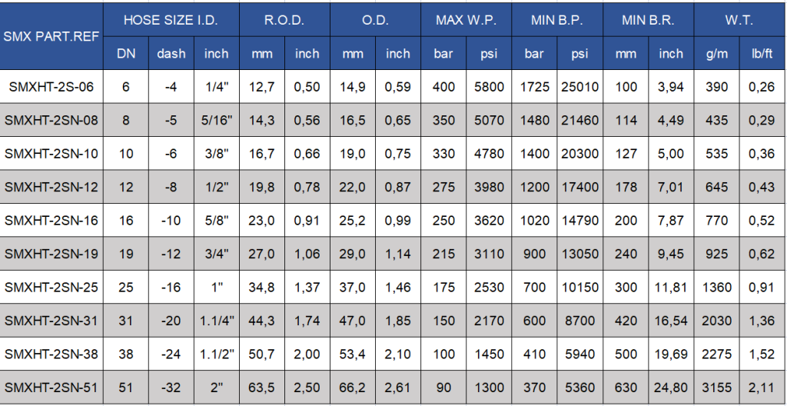
Task: Click the W.T. column header
Action: (x=739, y=20)
